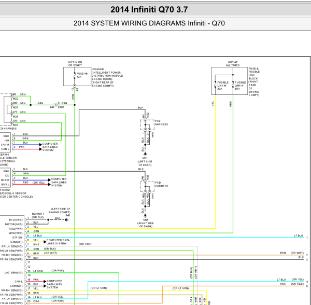Click the 'FUSE 46 10A' label
The width and height of the screenshot is (311, 305).
(x=82, y=75)
